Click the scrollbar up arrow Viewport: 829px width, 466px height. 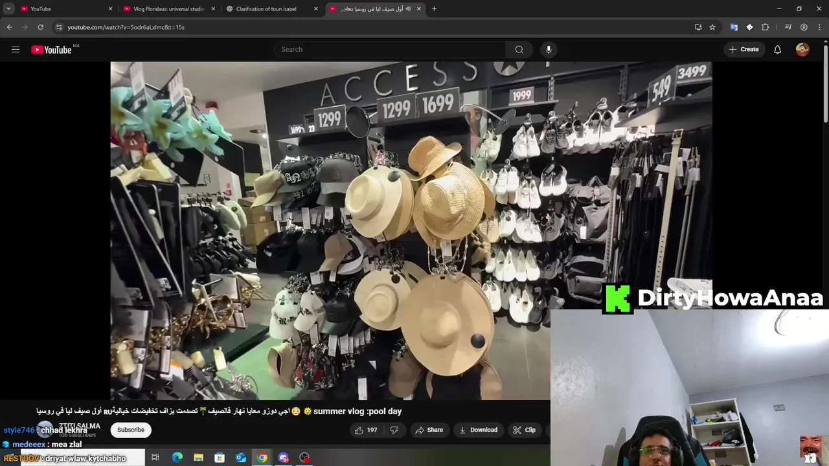pyautogui.click(x=825, y=40)
